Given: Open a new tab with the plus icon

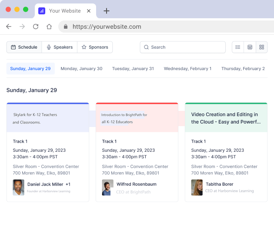Looking at the screenshot, I should coord(107,11).
